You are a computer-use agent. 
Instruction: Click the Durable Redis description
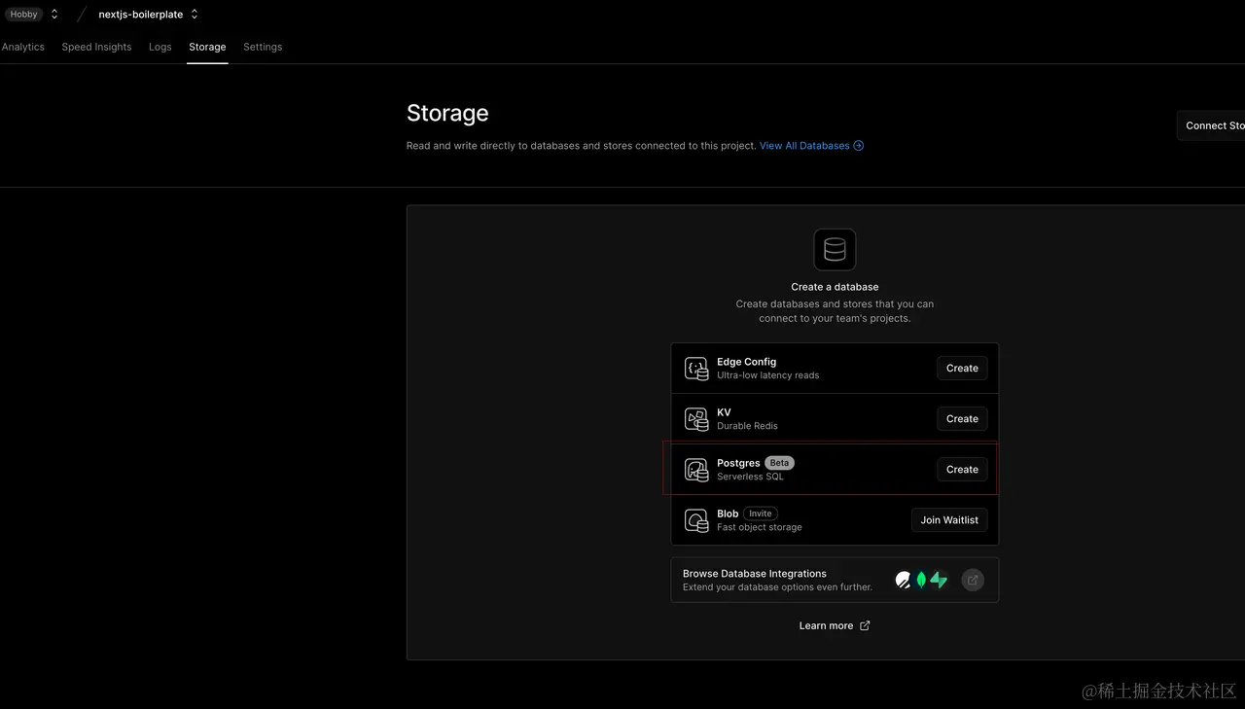click(x=747, y=426)
